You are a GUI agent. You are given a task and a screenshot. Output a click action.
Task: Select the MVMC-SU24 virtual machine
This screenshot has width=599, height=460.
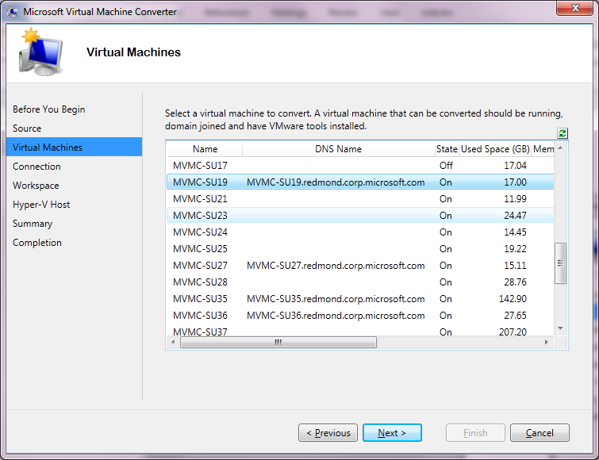361,232
